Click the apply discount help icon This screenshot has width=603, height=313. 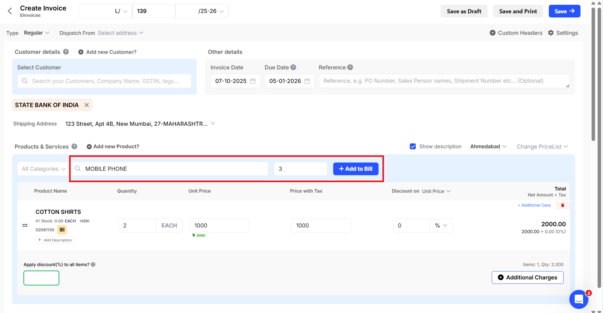(x=93, y=265)
